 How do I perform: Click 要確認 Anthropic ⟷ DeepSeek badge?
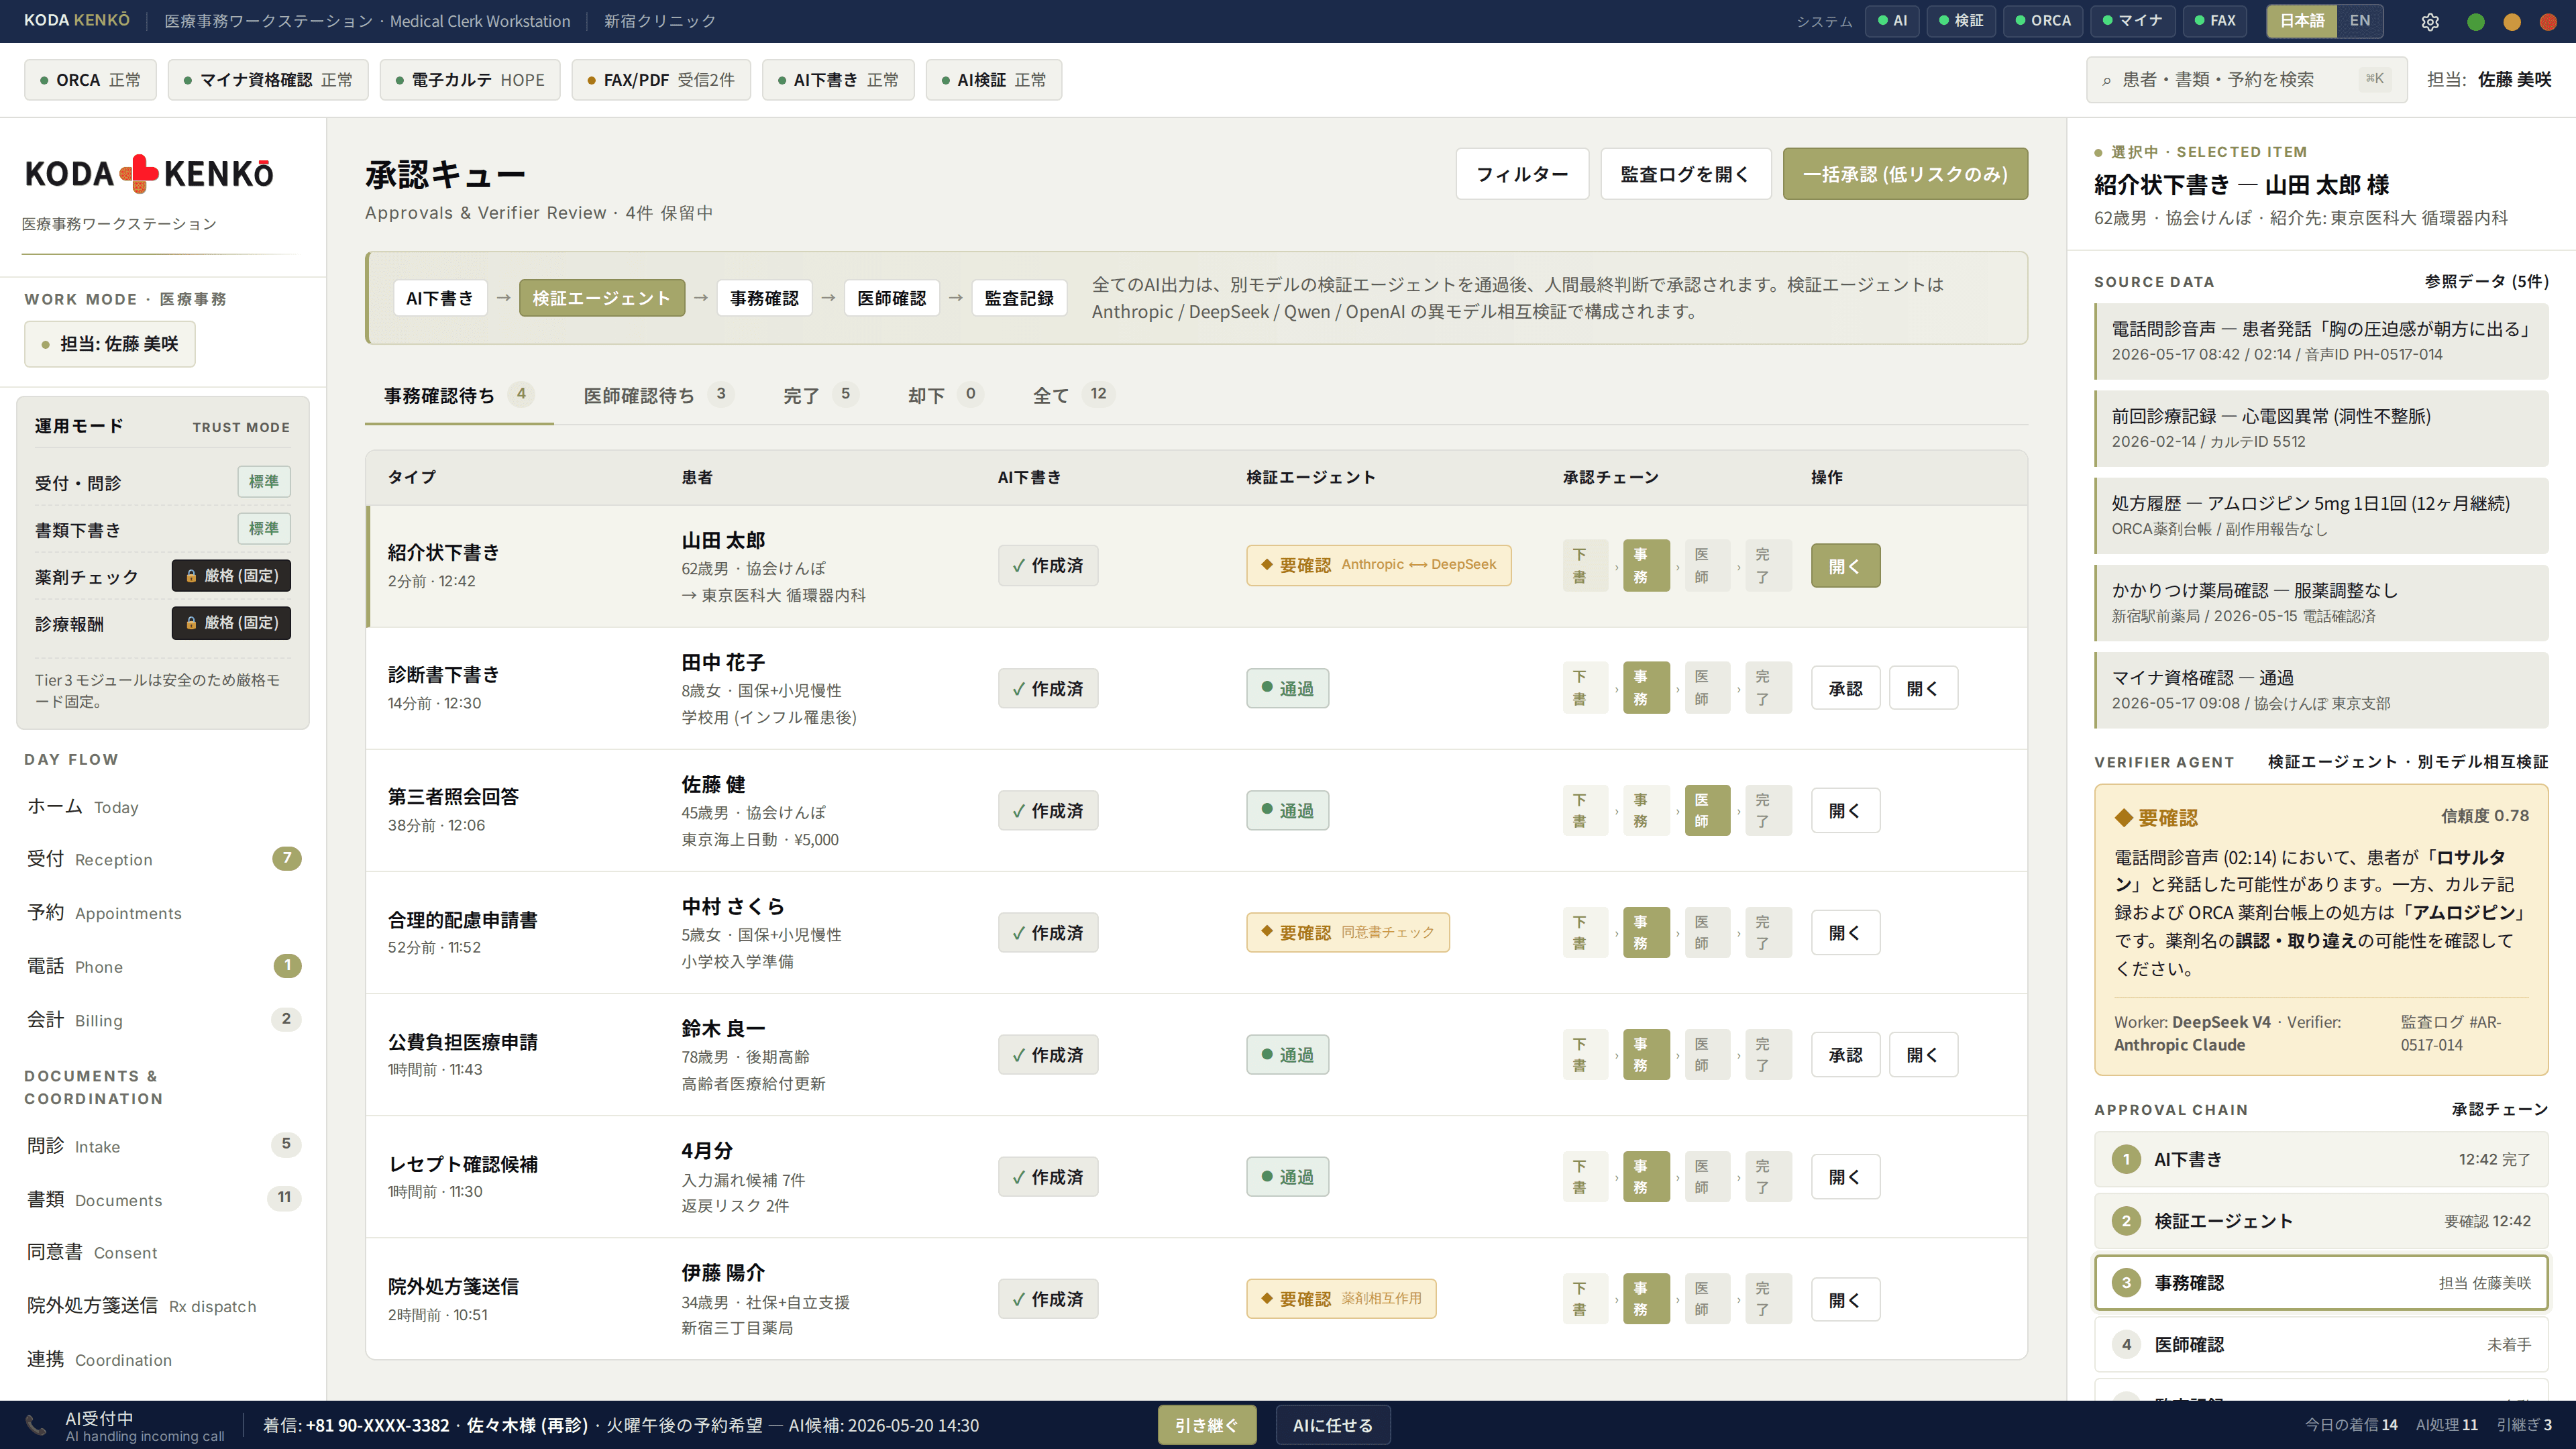point(1378,565)
